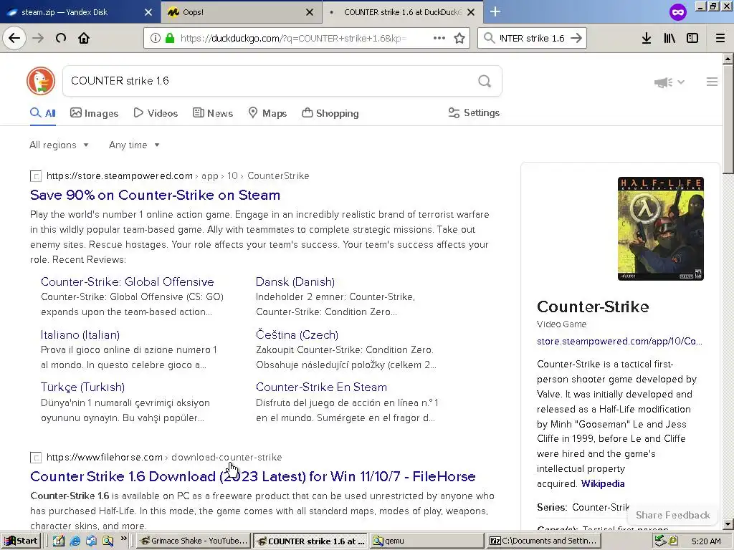Open search Settings dropdown

[474, 112]
